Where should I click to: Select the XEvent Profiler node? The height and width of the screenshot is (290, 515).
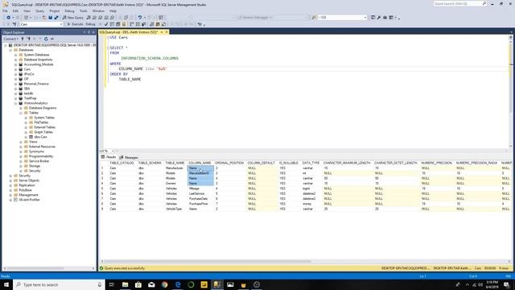point(29,200)
